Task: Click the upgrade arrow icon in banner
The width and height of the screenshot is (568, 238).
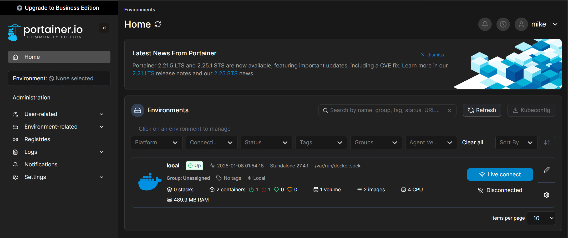Action: (x=19, y=8)
